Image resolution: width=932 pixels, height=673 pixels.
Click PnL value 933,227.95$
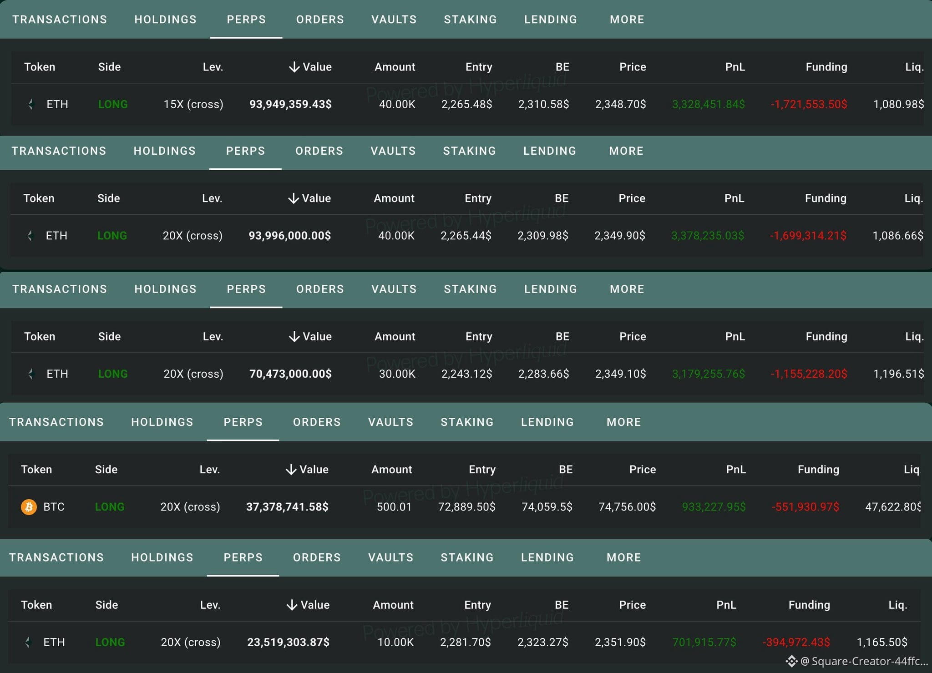pyautogui.click(x=714, y=507)
